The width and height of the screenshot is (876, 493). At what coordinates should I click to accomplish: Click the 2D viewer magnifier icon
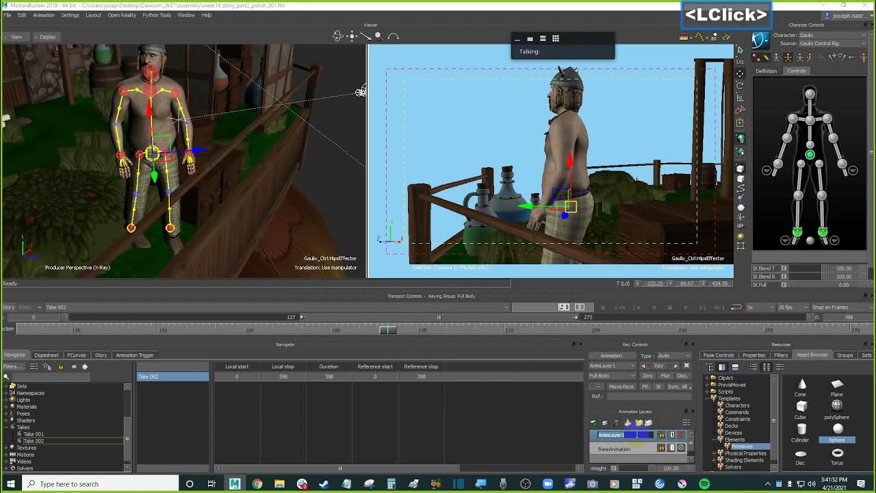tap(714, 37)
